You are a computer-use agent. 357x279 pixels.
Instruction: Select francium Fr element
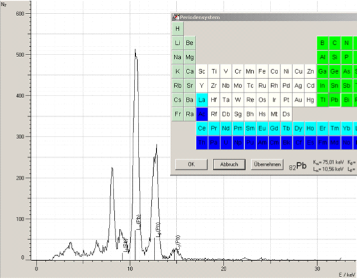pyautogui.click(x=178, y=114)
